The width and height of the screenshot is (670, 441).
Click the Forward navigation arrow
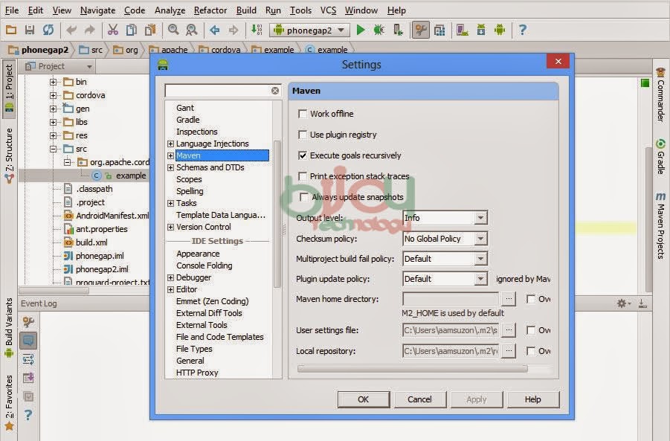[x=233, y=30]
